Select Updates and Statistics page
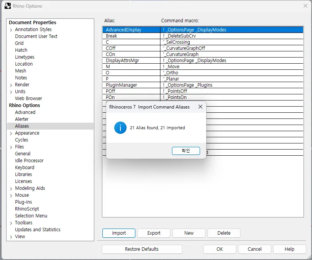This screenshot has width=312, height=260. click(38, 230)
